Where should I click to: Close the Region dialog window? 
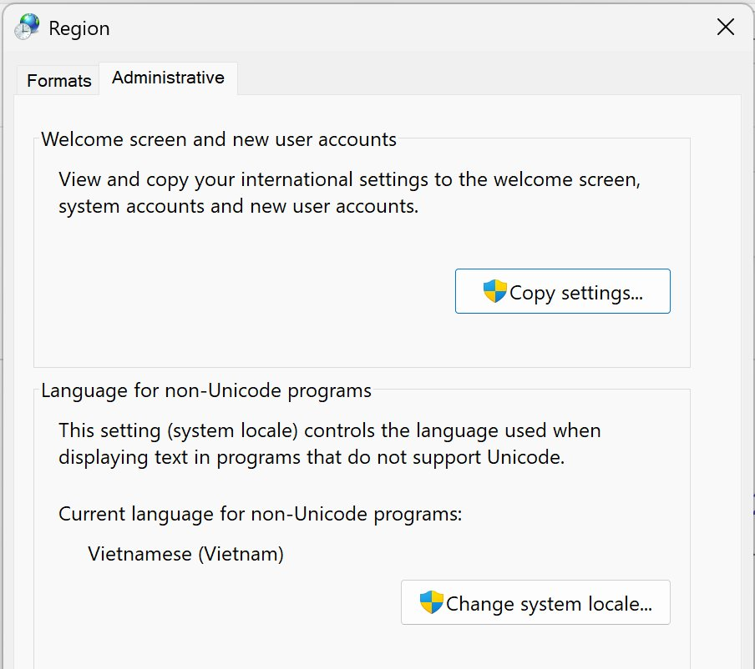pos(725,27)
